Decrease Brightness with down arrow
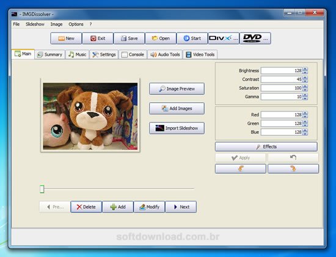The image size is (336, 257). (305, 72)
